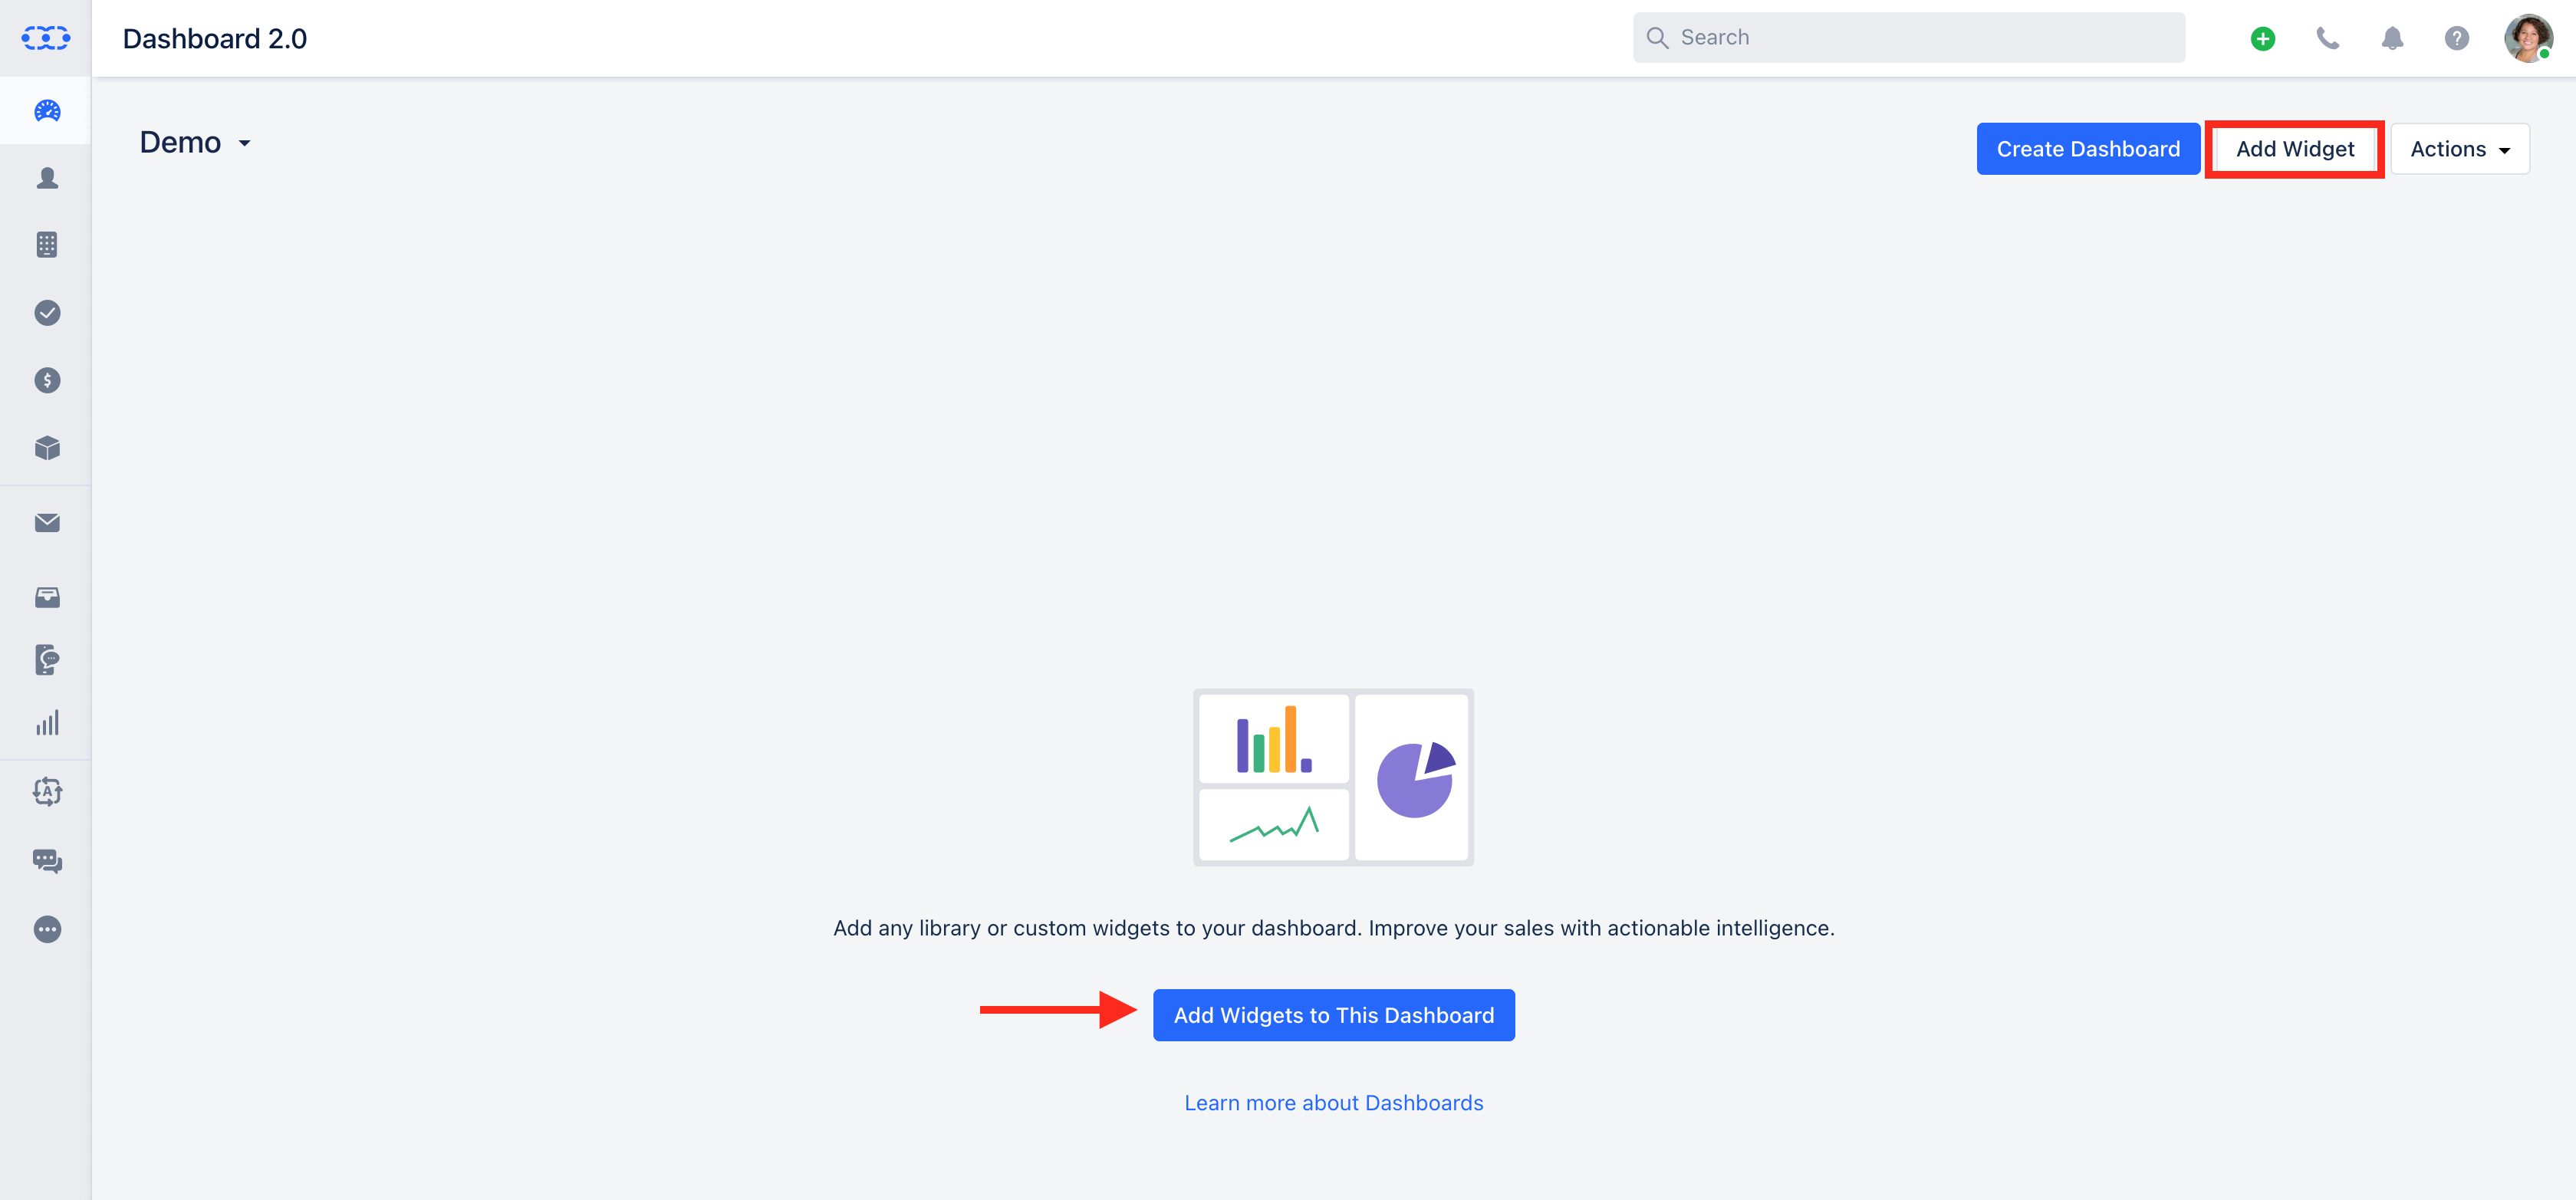Open the dashboard gauge icon in sidebar

click(47, 111)
